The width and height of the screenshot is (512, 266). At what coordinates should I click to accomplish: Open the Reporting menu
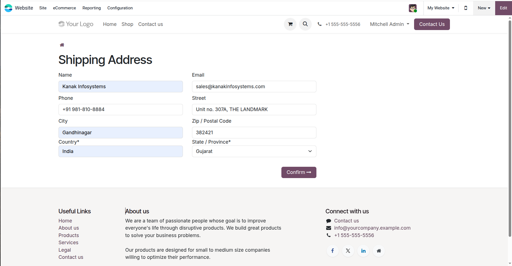(x=92, y=8)
